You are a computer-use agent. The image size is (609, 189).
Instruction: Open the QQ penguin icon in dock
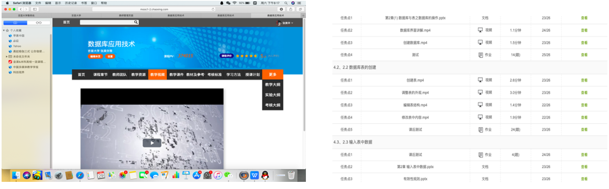[265, 175]
